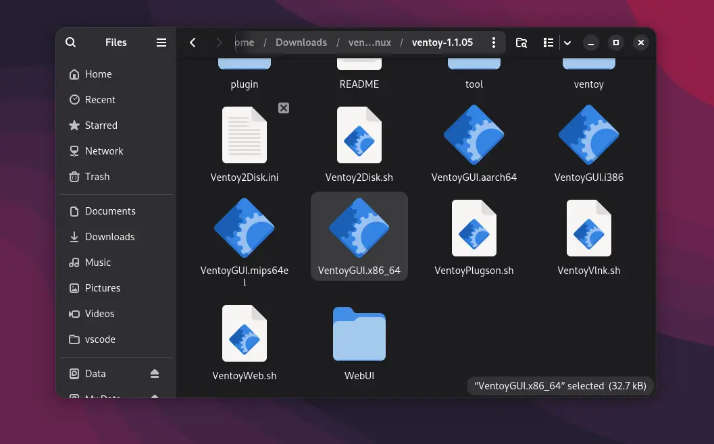Click the ventoy-1.1.05 breadcrumb

442,43
